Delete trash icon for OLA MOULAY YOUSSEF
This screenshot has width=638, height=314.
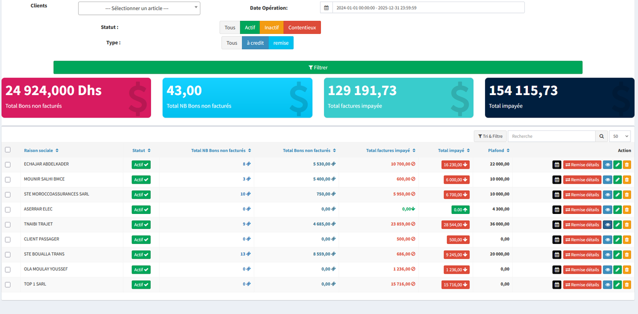coord(627,270)
